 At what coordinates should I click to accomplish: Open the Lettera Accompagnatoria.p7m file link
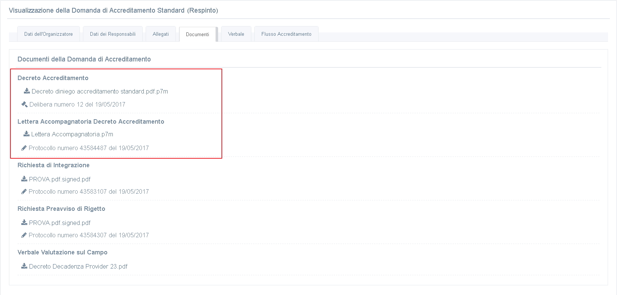[x=72, y=134]
